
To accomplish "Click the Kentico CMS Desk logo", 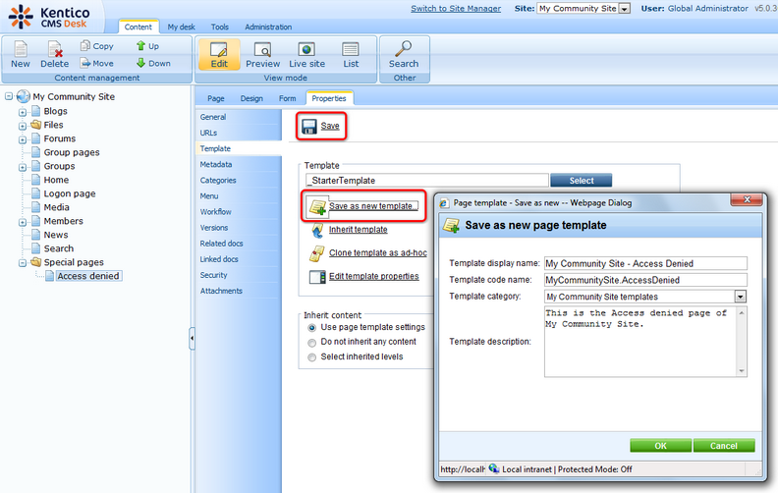I will [49, 17].
